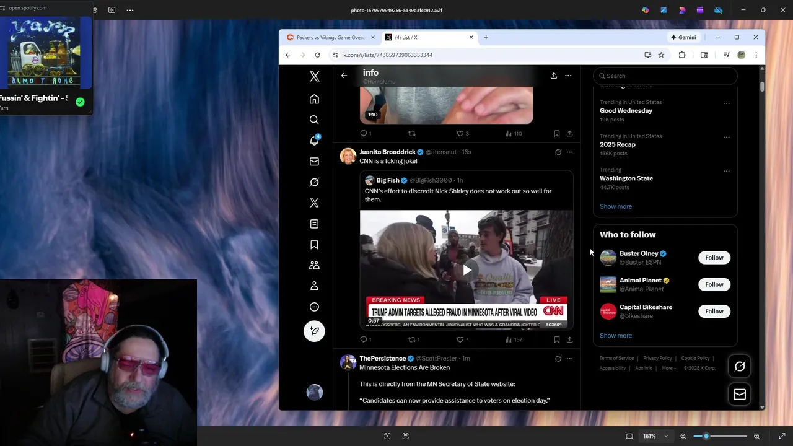Open more options for the info list
Image resolution: width=793 pixels, height=446 pixels.
[x=568, y=76]
